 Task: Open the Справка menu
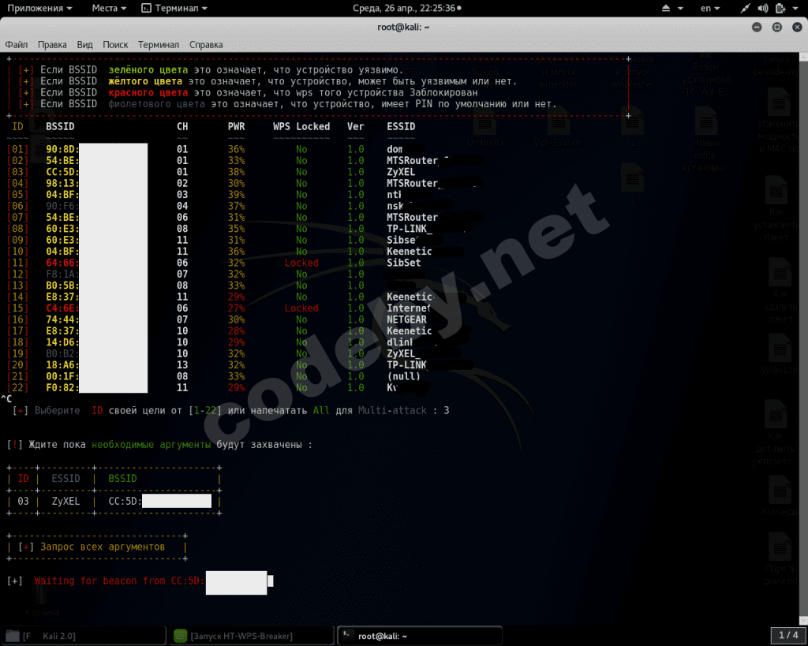pyautogui.click(x=206, y=45)
